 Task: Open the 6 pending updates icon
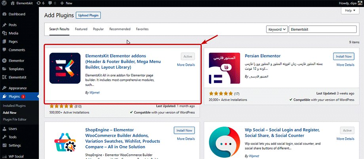pyautogui.click(x=40, y=3)
